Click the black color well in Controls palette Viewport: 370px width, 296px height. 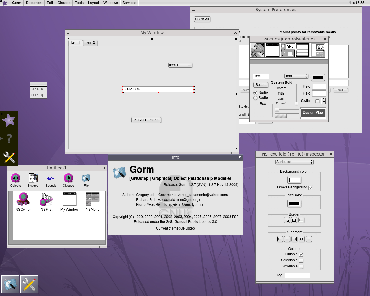pyautogui.click(x=318, y=77)
